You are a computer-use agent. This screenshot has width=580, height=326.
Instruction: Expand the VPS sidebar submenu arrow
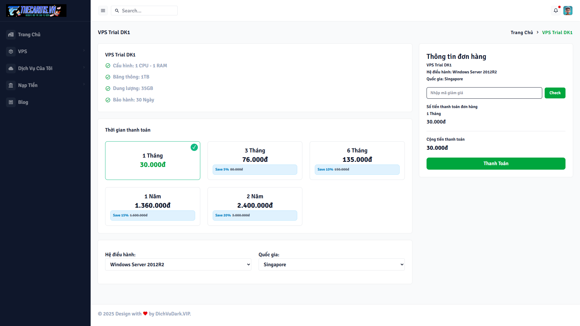coord(84,50)
